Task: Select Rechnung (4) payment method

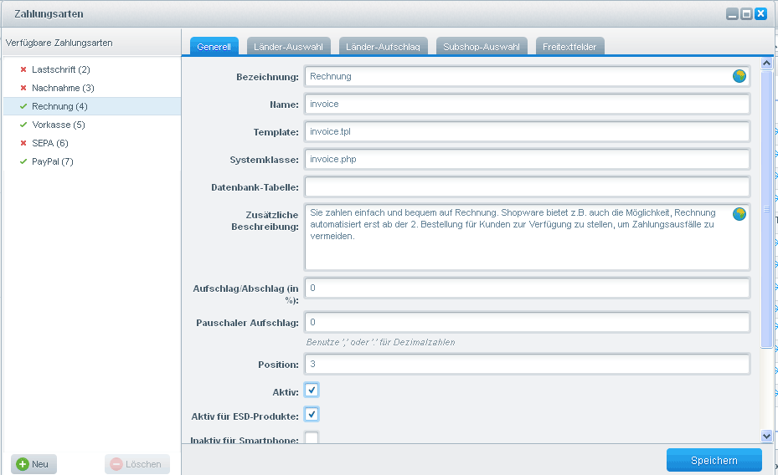Action: point(92,106)
